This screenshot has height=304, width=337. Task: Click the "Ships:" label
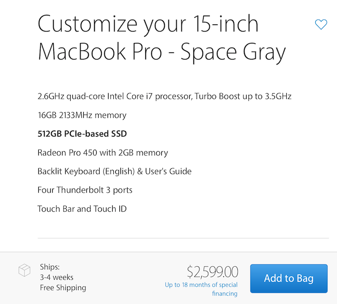[x=50, y=267]
